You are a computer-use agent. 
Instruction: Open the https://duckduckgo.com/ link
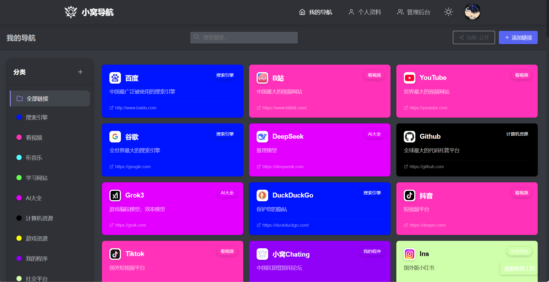[283, 225]
